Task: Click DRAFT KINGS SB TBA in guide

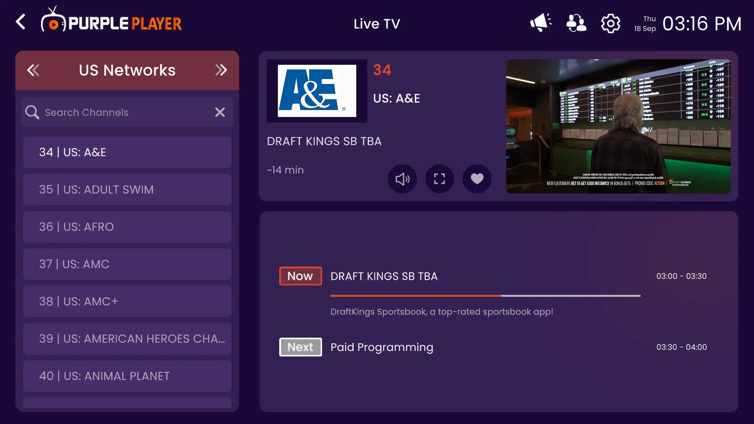Action: coord(384,276)
